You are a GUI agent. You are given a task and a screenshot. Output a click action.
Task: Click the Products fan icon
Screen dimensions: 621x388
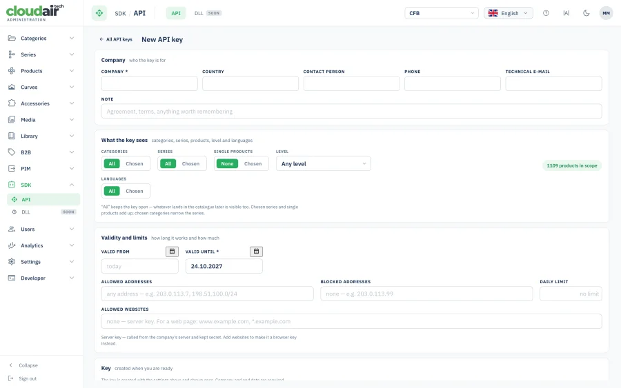click(x=12, y=71)
